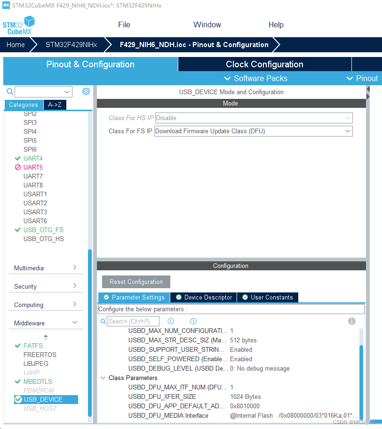Click the '0: No debug message' value
Image resolution: width=382 pixels, height=429 pixels.
coord(260,369)
